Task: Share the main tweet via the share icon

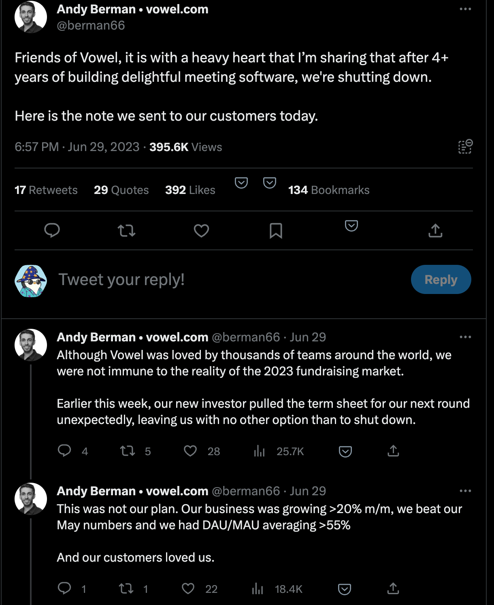Action: coord(435,230)
